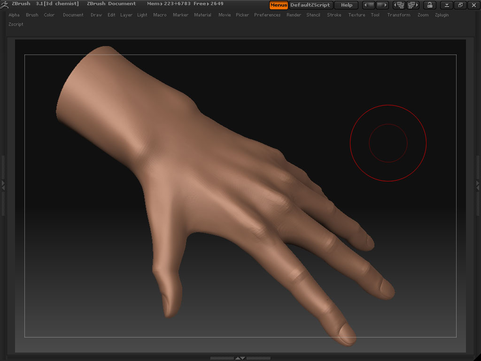
Task: Open the Movie menu
Action: click(225, 15)
